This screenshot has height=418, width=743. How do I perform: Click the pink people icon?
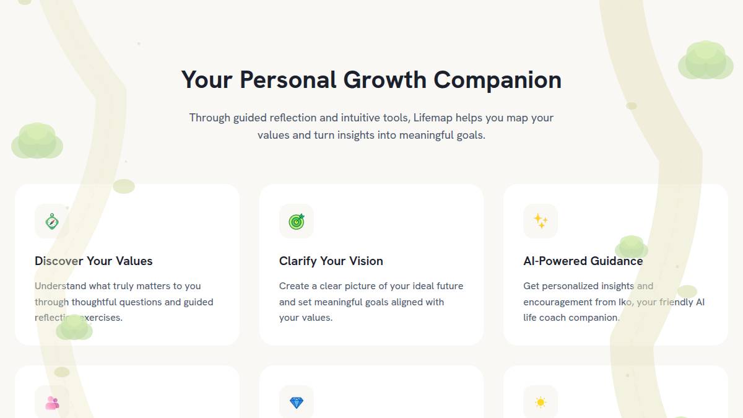point(52,403)
